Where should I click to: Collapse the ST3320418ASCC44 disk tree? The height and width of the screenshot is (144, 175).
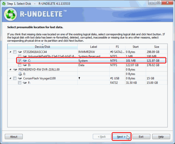click(10, 52)
